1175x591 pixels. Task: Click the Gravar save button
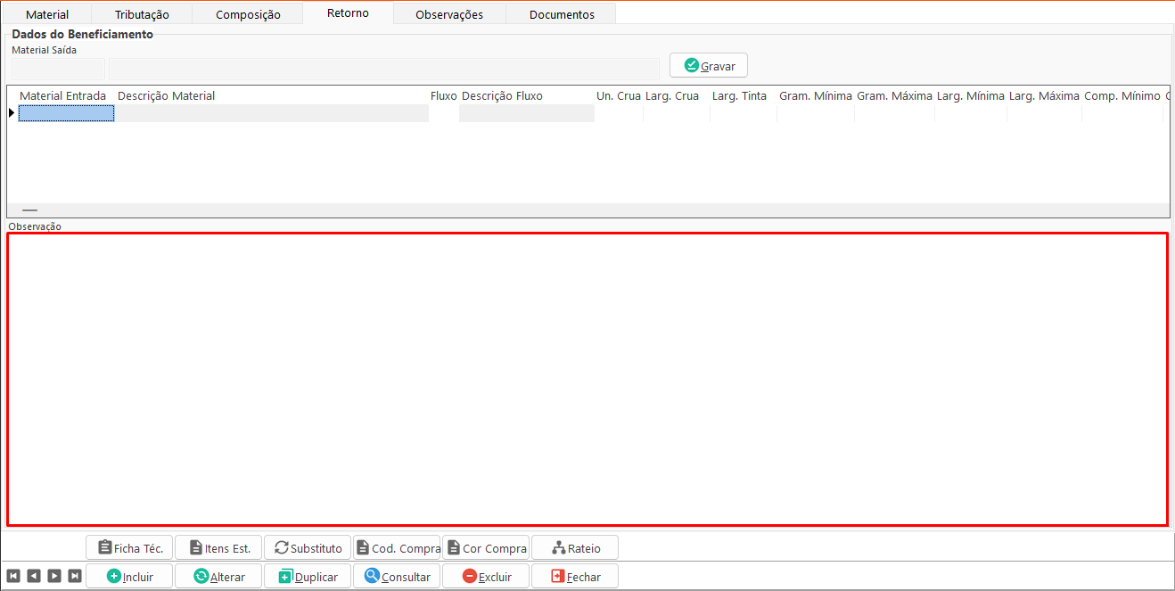(709, 66)
